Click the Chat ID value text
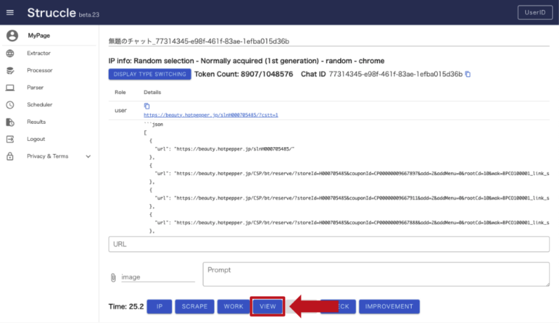 pos(395,74)
